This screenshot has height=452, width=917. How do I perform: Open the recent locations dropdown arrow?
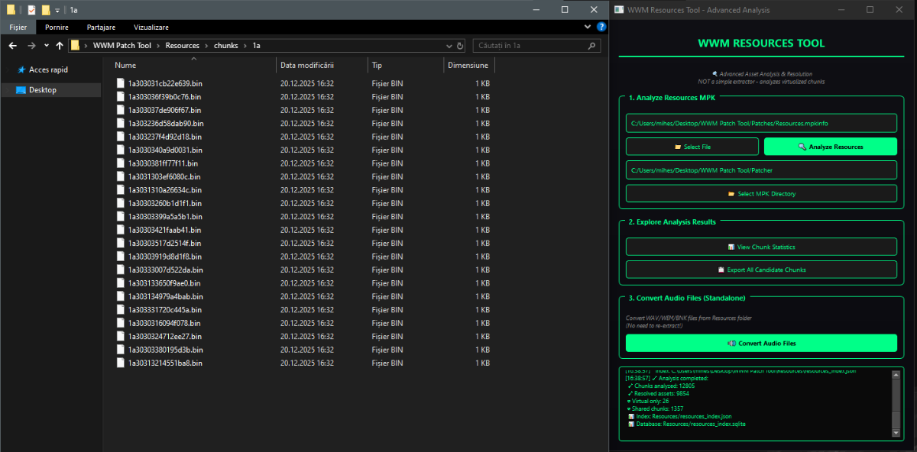pos(45,46)
